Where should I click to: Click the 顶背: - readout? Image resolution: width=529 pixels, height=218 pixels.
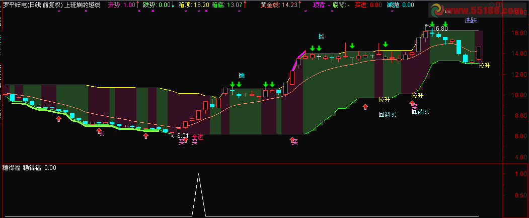(321, 5)
